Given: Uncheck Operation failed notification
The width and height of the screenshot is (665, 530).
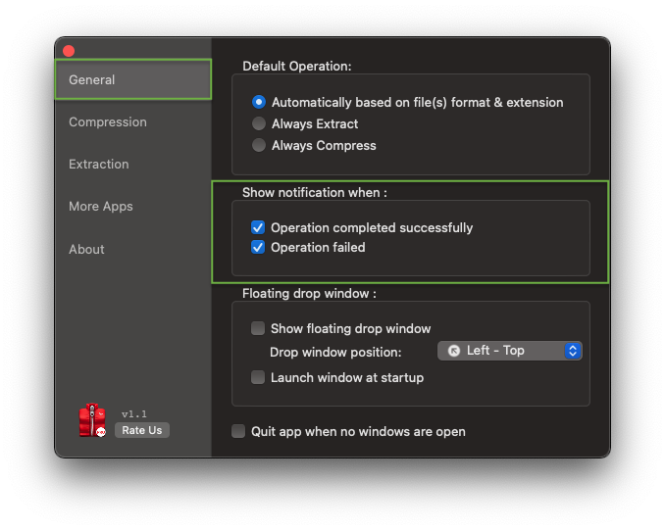Looking at the screenshot, I should pos(258,247).
